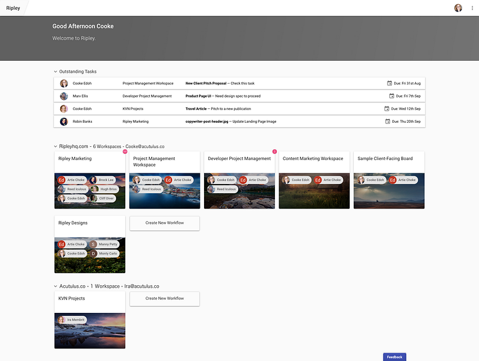
Task: Click Brock Lee chip in Ripley Marketing
Action: [102, 180]
